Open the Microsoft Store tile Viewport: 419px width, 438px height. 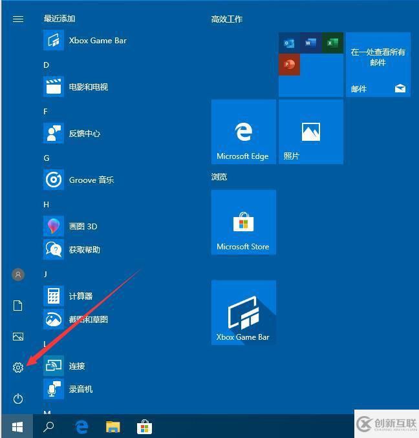click(x=244, y=222)
